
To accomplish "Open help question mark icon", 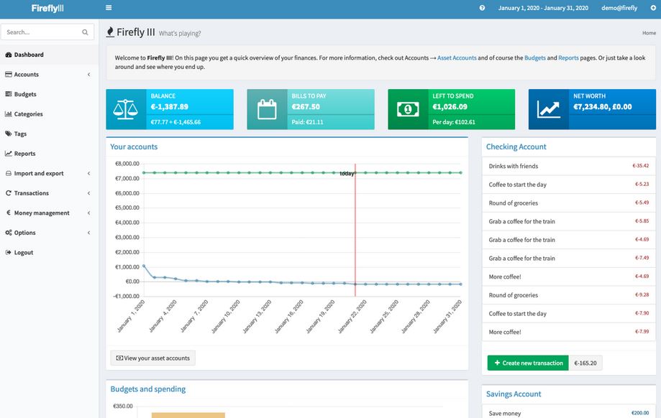I will tap(482, 8).
